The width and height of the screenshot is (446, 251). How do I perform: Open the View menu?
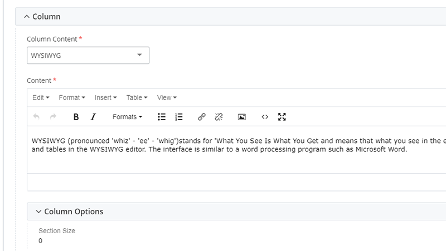click(167, 97)
